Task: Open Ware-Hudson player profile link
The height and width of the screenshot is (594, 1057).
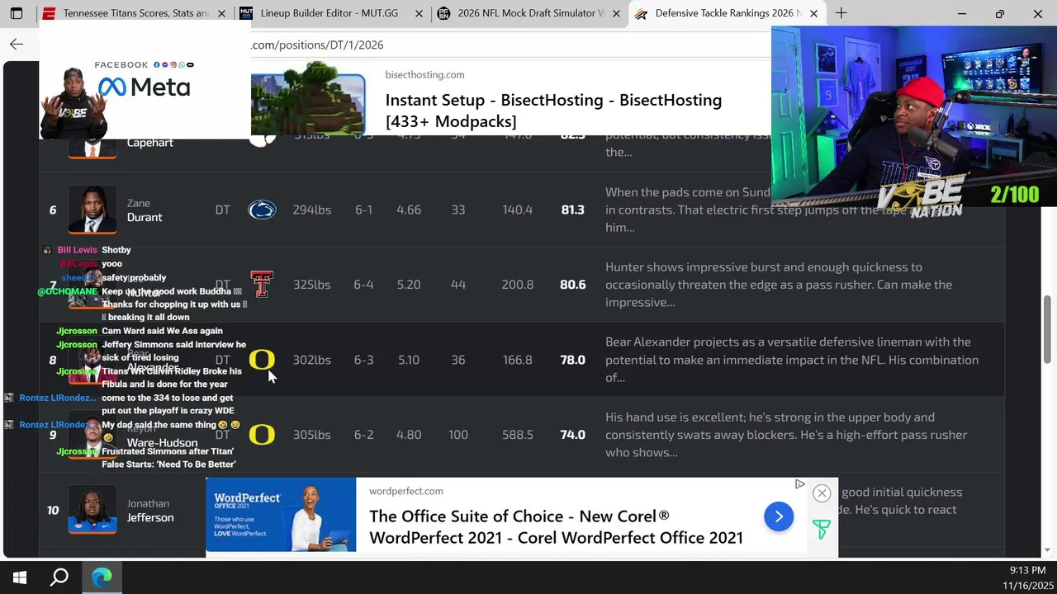Action: (x=162, y=442)
